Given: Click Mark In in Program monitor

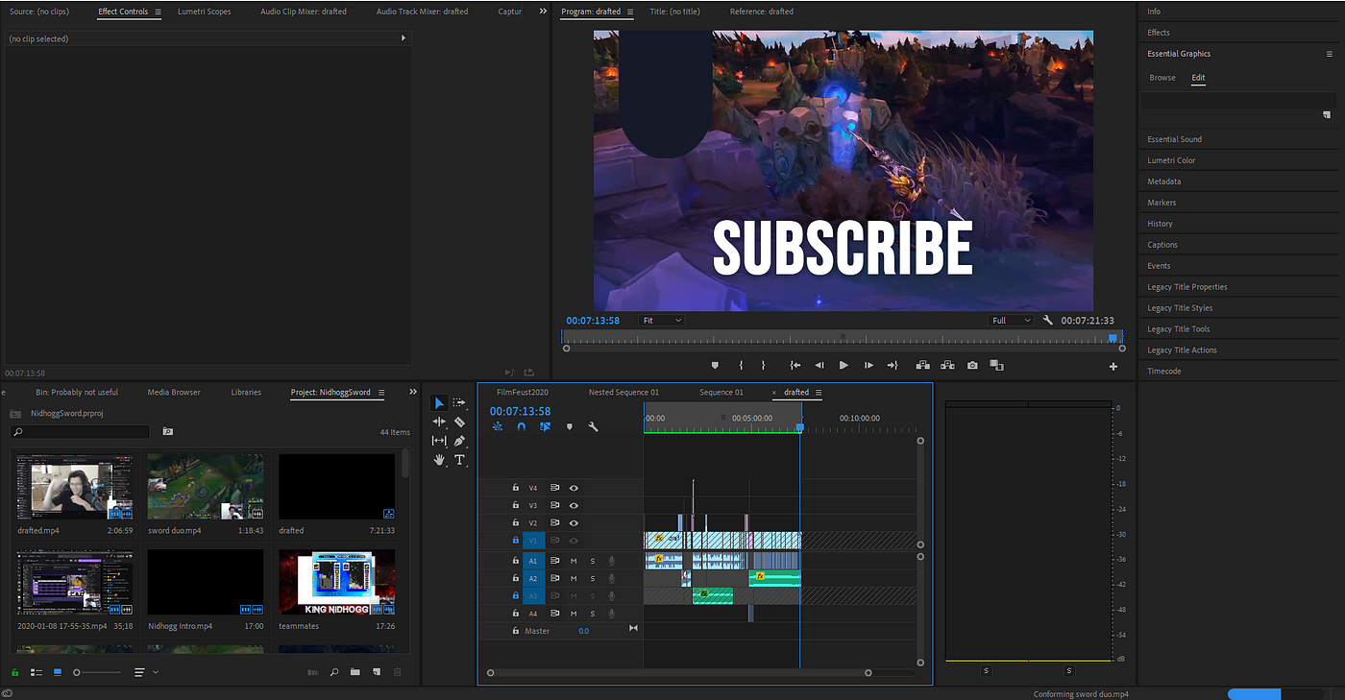Looking at the screenshot, I should tap(741, 365).
